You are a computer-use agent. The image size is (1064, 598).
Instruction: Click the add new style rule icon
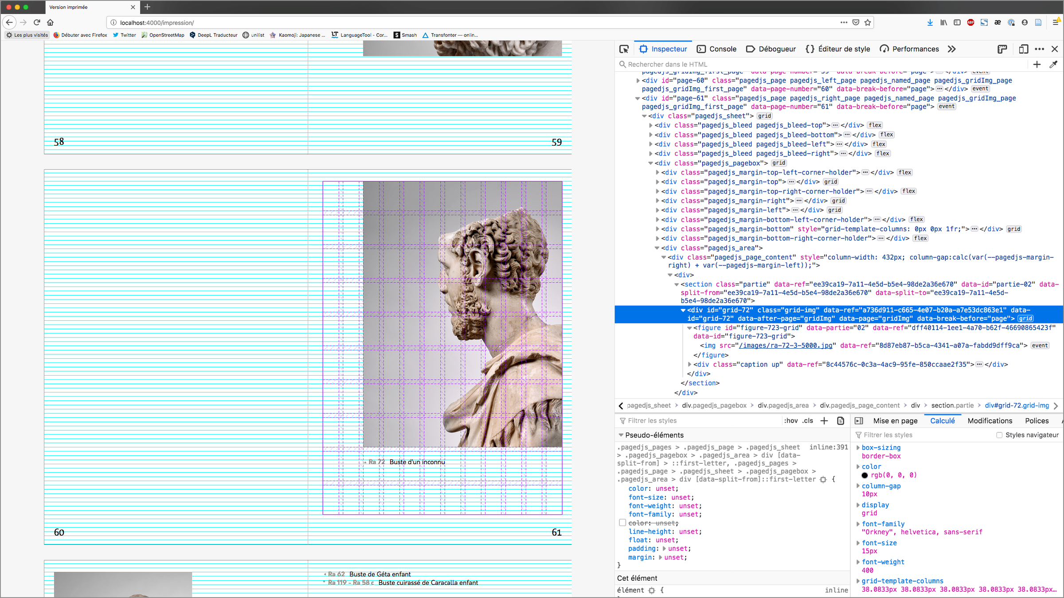pos(824,421)
